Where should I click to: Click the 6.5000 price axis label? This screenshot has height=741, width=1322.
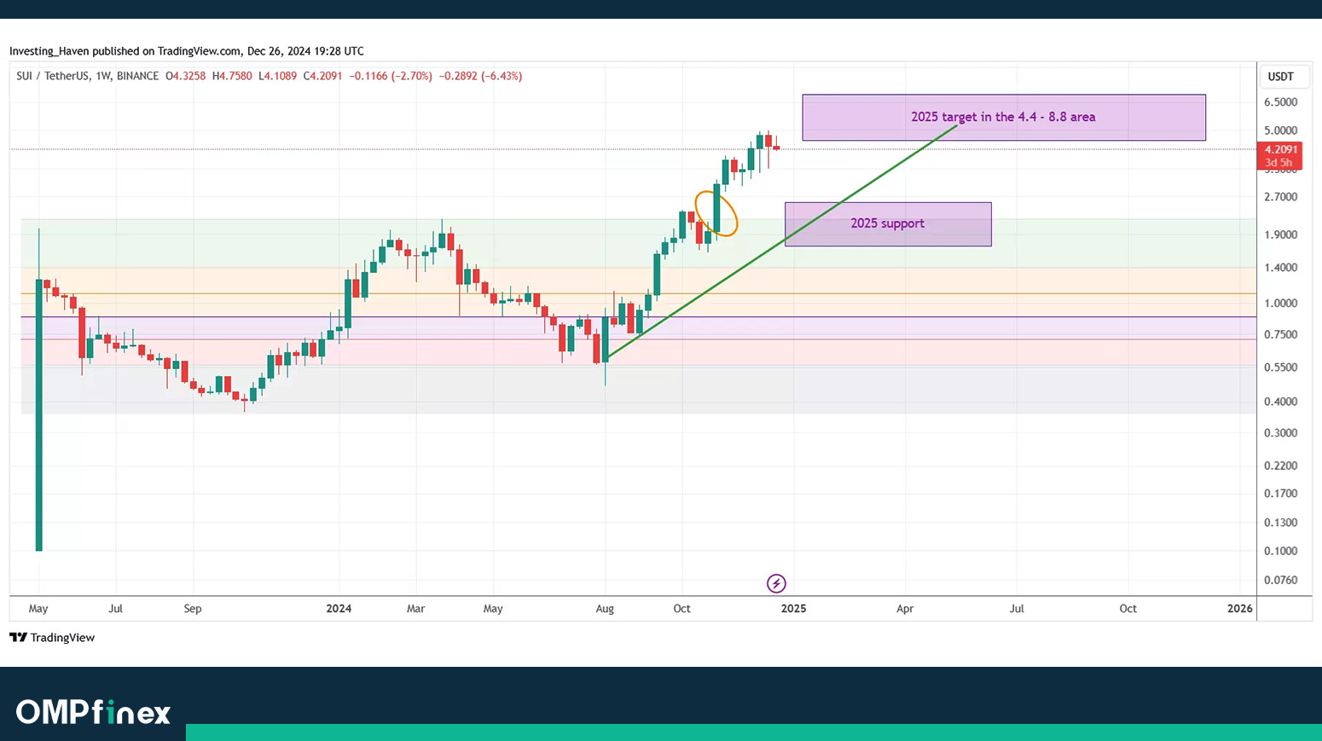tap(1280, 102)
